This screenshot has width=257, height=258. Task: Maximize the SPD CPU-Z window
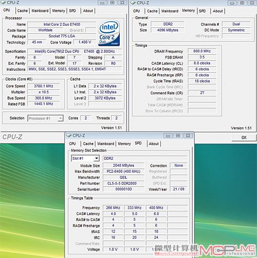(178, 135)
